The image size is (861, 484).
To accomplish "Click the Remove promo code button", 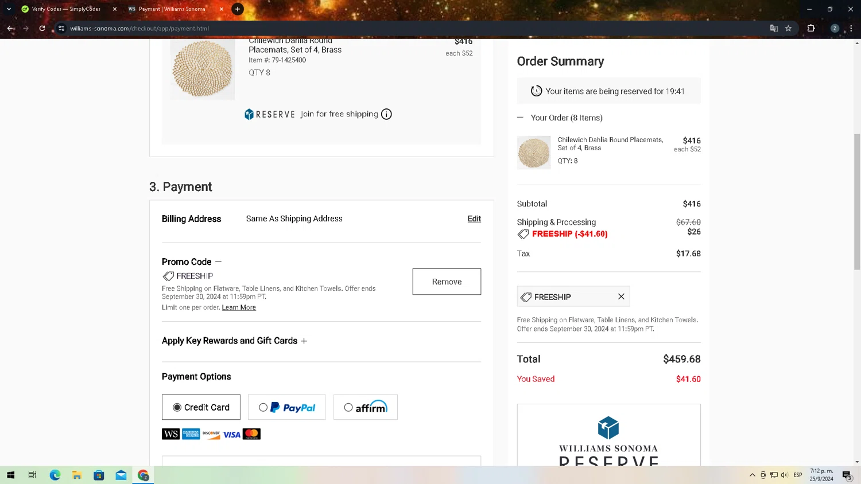I will pyautogui.click(x=447, y=282).
